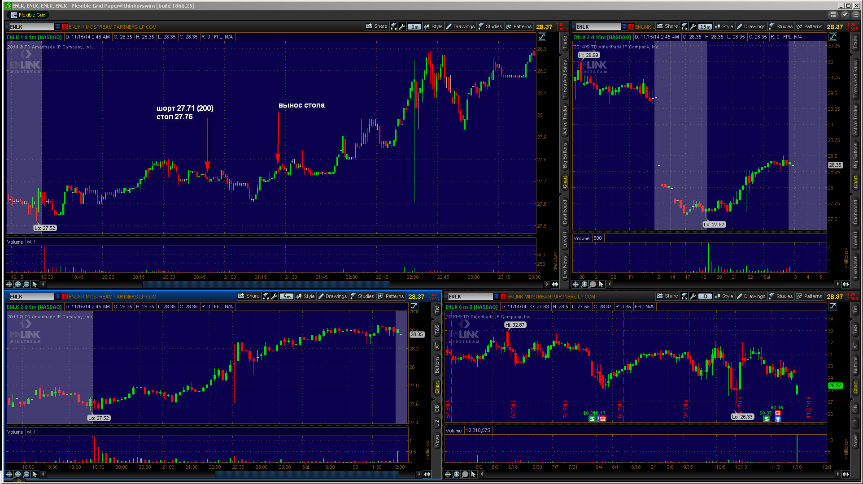The width and height of the screenshot is (863, 484).
Task: Open Drawings on the 5m chart
Action: coord(332,296)
